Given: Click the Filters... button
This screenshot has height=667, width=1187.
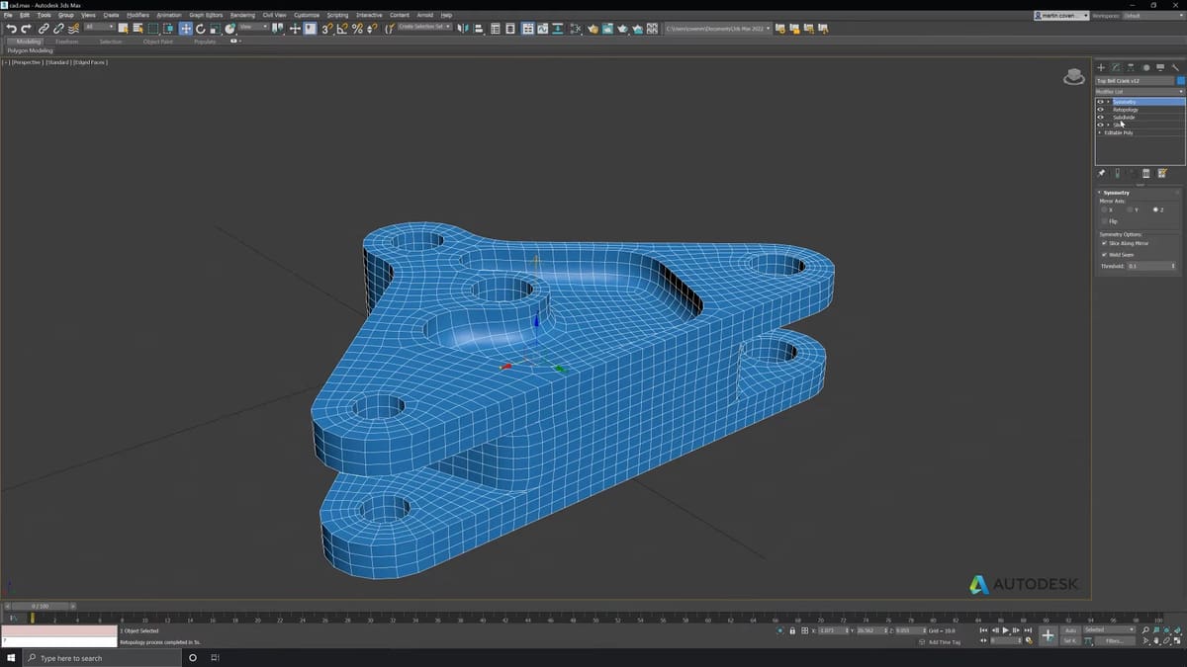Looking at the screenshot, I should click(x=1114, y=641).
